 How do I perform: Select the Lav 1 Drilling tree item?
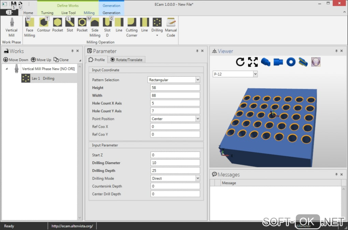[x=49, y=78]
